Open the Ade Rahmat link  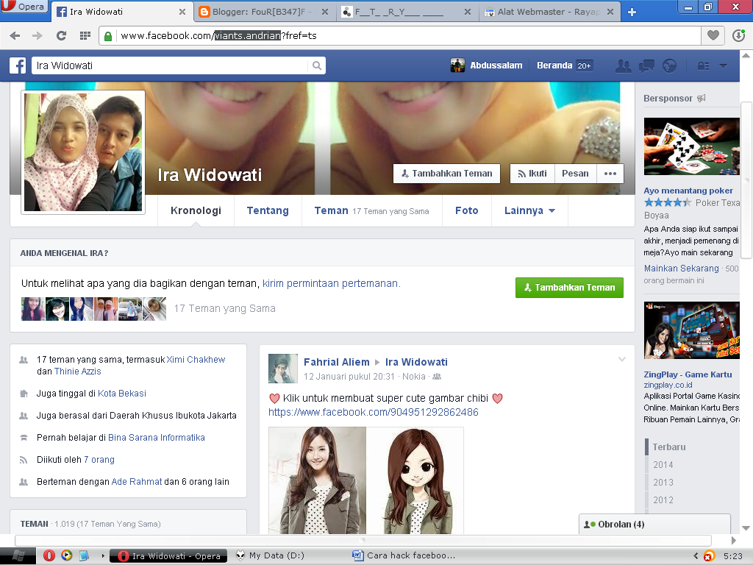[137, 482]
